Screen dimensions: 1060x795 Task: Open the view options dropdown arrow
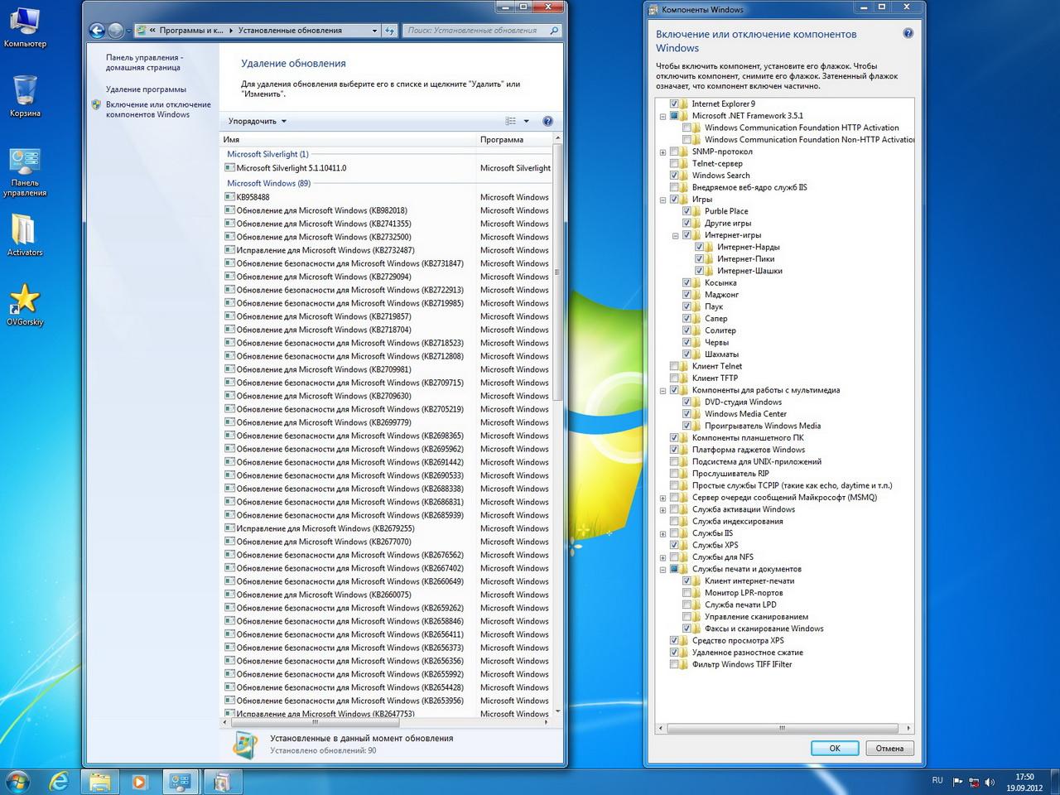527,121
